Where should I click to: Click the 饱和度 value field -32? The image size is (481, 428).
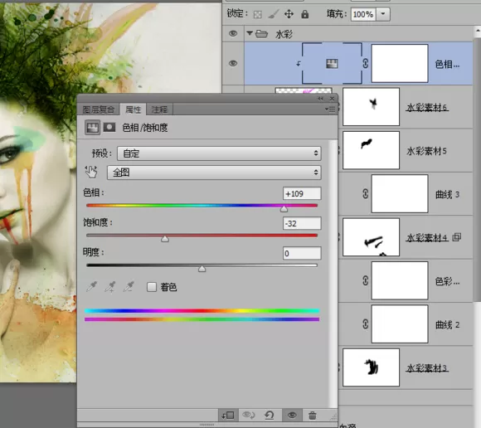pyautogui.click(x=302, y=223)
